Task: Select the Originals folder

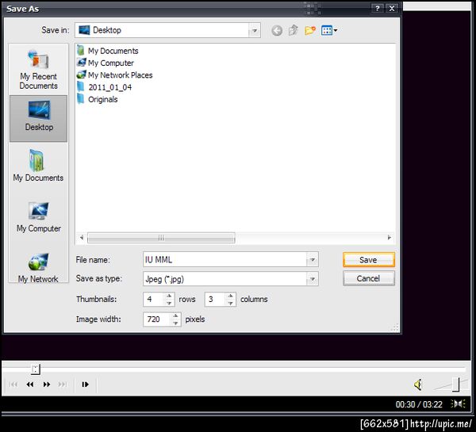Action: 97,99
